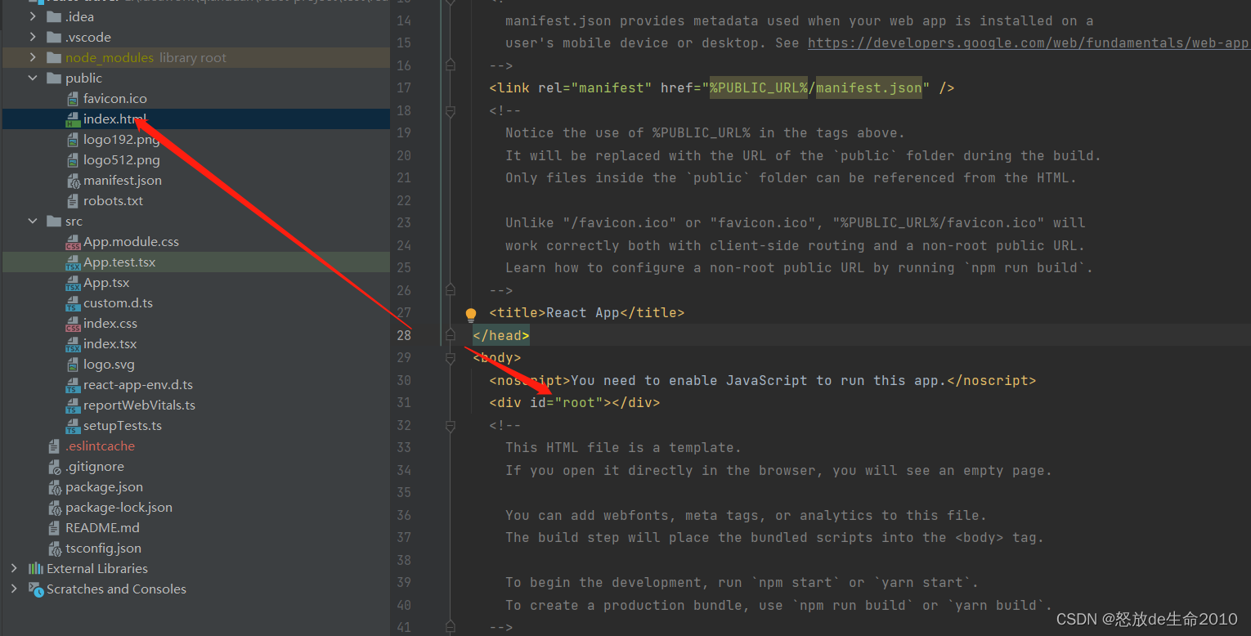
Task: Open the developers.google.com link in comment
Action: (x=1029, y=43)
